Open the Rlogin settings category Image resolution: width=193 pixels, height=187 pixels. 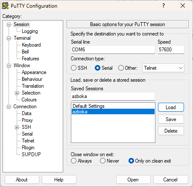(28, 148)
